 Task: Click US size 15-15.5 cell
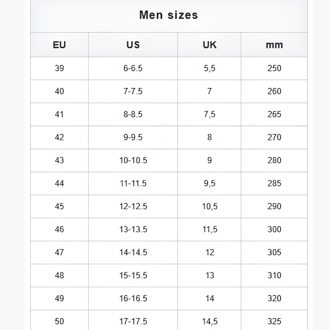click(x=133, y=276)
